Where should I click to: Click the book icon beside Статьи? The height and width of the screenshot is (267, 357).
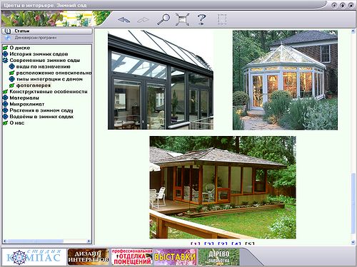(8, 31)
